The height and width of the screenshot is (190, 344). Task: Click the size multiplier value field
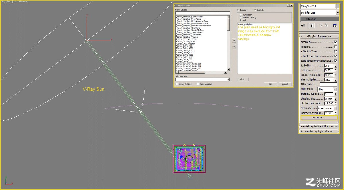[329, 80]
